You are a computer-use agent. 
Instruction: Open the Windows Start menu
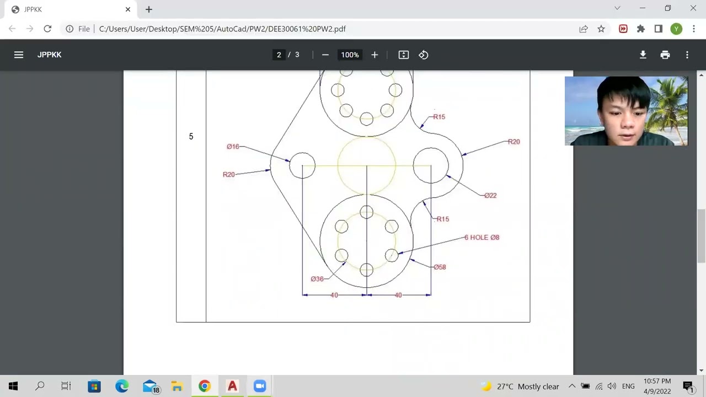coord(13,386)
